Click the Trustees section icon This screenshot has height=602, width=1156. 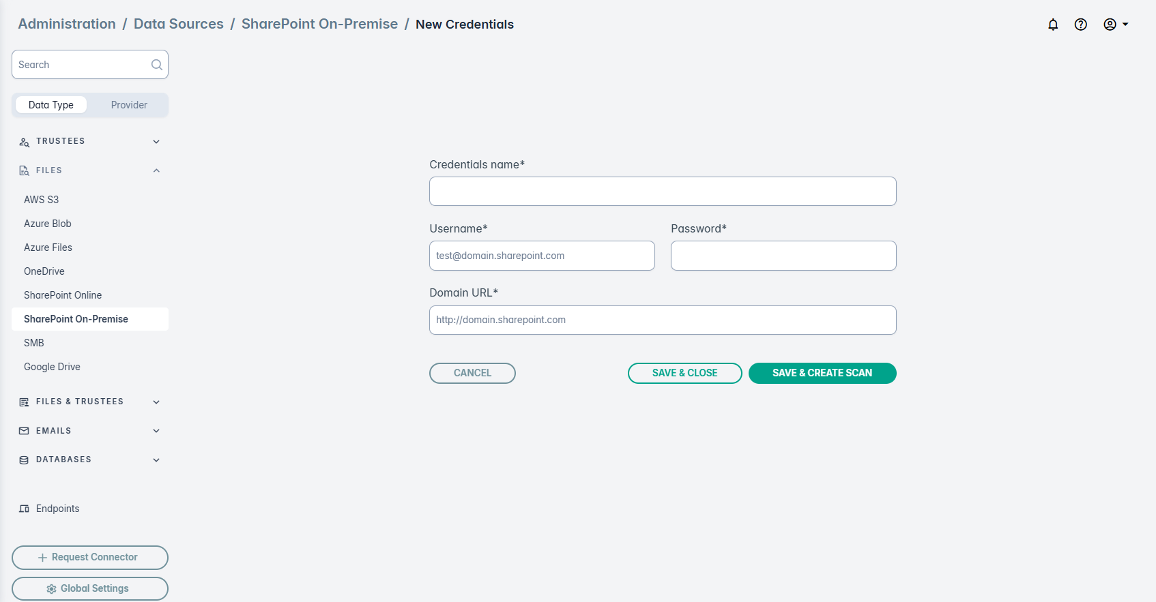[25, 142]
